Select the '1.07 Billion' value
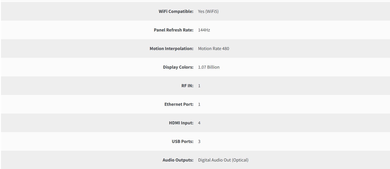390x169 pixels. (x=209, y=67)
